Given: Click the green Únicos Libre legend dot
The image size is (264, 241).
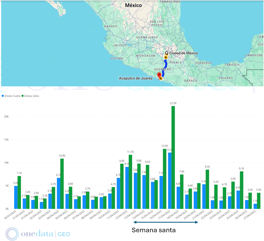Looking at the screenshot, I should 23,96.
